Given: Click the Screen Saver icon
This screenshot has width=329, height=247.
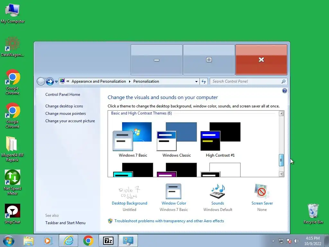Looking at the screenshot, I should coord(262,191).
